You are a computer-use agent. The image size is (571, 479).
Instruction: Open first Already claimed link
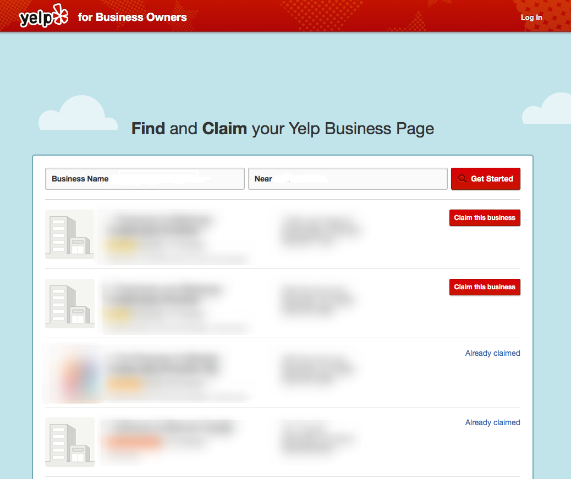coord(493,353)
